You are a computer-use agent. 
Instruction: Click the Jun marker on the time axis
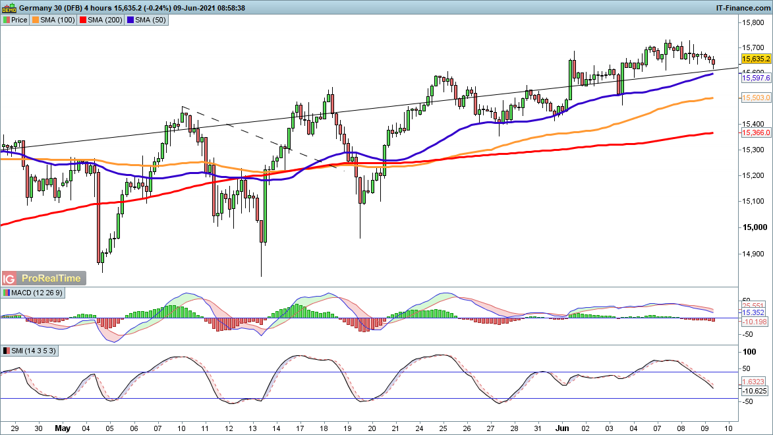click(x=565, y=427)
